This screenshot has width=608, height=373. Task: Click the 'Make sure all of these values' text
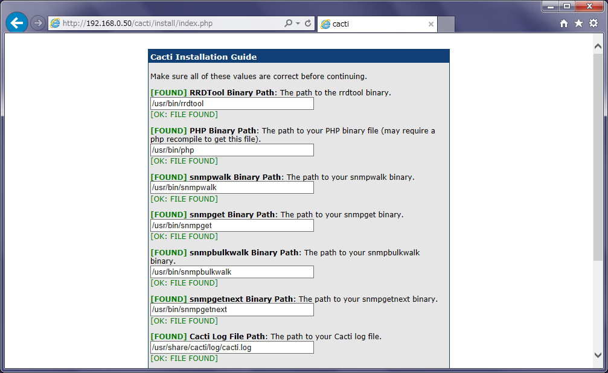click(x=258, y=77)
